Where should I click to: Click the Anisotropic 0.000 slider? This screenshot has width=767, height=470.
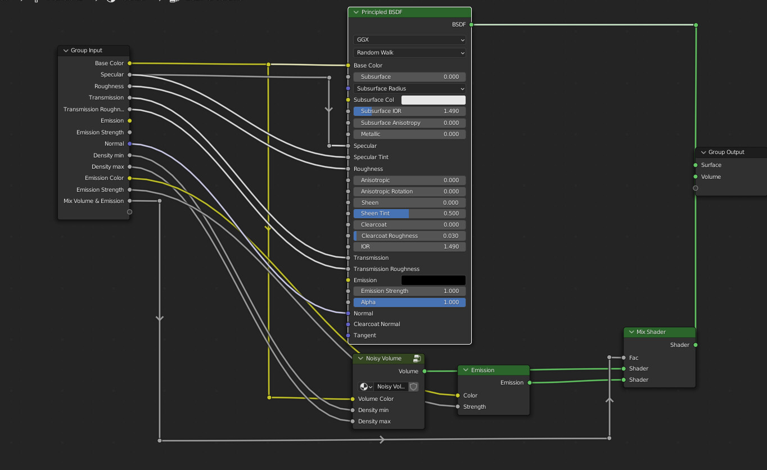click(410, 180)
